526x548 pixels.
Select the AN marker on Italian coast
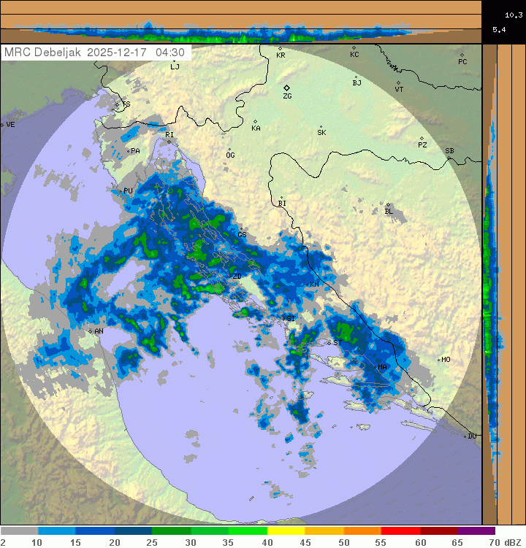[x=91, y=331]
